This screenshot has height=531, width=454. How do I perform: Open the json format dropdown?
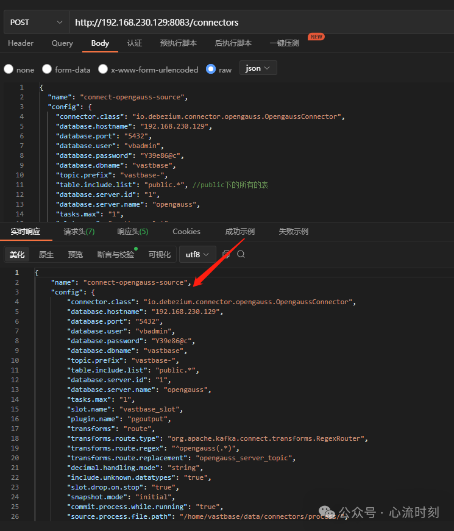pos(258,68)
